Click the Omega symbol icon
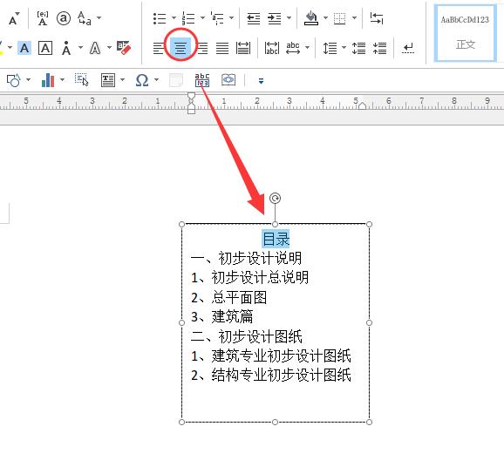 (142, 80)
